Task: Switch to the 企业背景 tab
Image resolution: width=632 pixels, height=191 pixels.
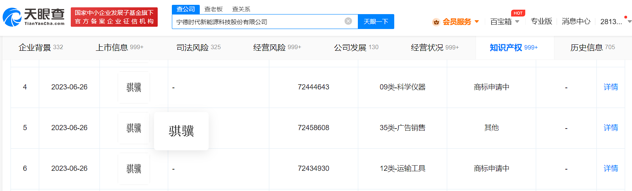Action: pyautogui.click(x=41, y=48)
